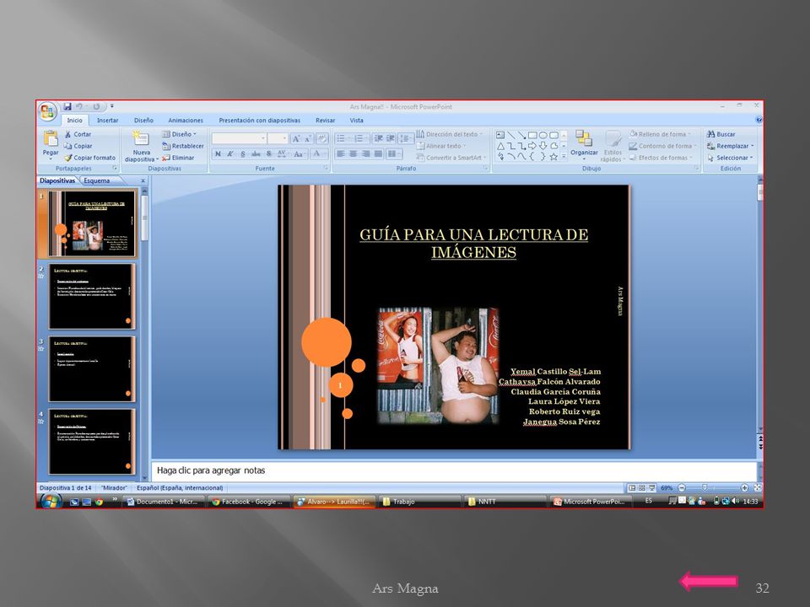Click the Nueva diapositiva slide icon

coord(141,138)
